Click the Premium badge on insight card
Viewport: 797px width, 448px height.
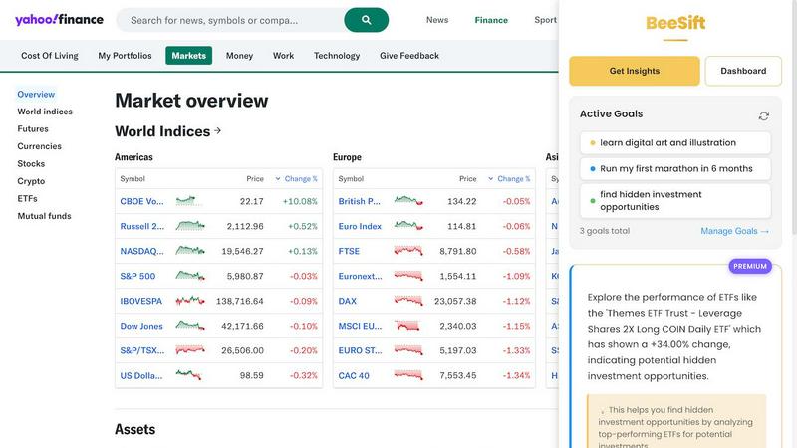pyautogui.click(x=750, y=266)
